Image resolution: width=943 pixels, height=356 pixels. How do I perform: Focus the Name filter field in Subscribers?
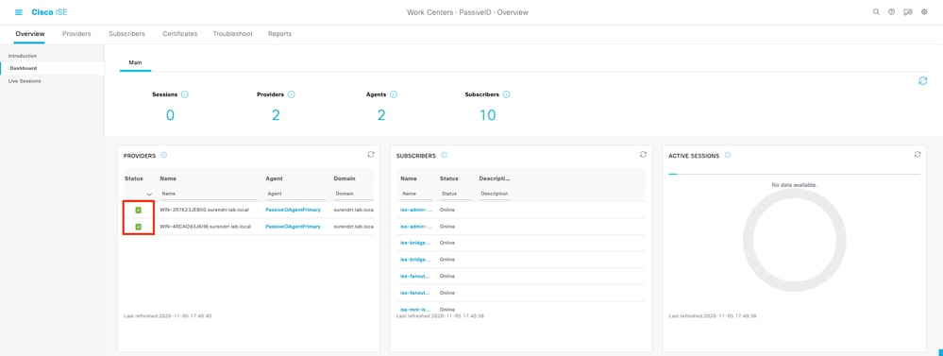point(415,195)
